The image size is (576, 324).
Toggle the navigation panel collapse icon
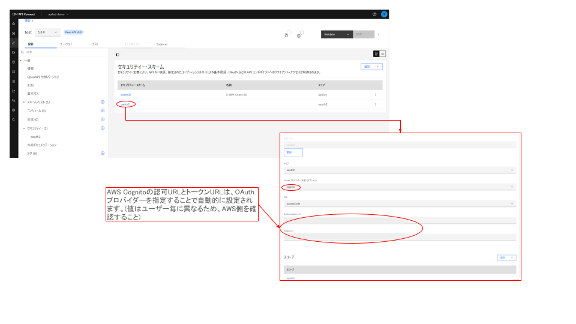(118, 55)
